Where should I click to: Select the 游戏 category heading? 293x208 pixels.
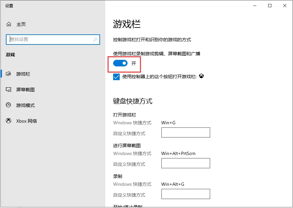tap(10, 55)
